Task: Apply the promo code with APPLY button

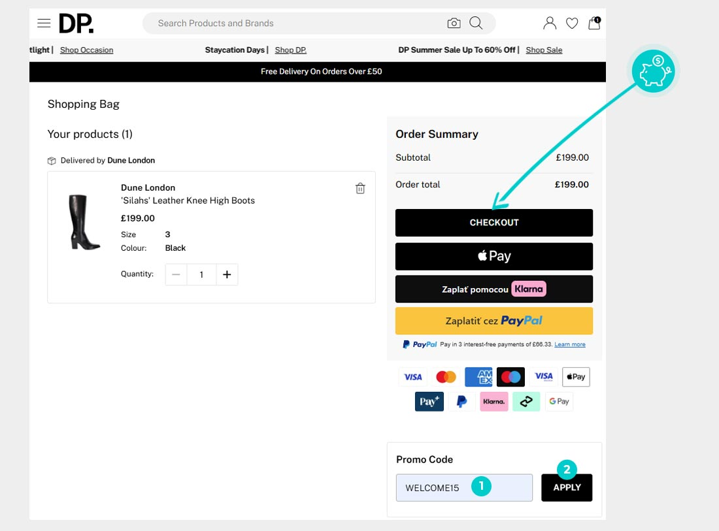Action: coord(567,488)
